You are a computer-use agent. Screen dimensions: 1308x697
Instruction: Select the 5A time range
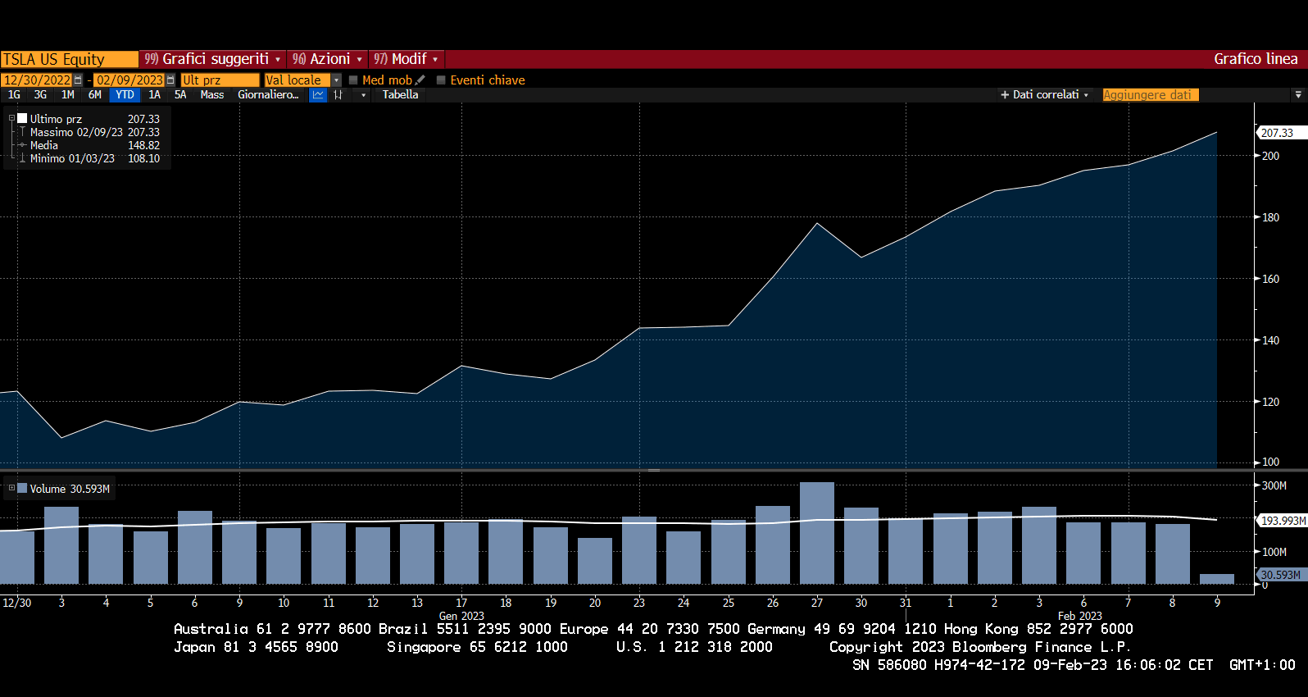[180, 95]
